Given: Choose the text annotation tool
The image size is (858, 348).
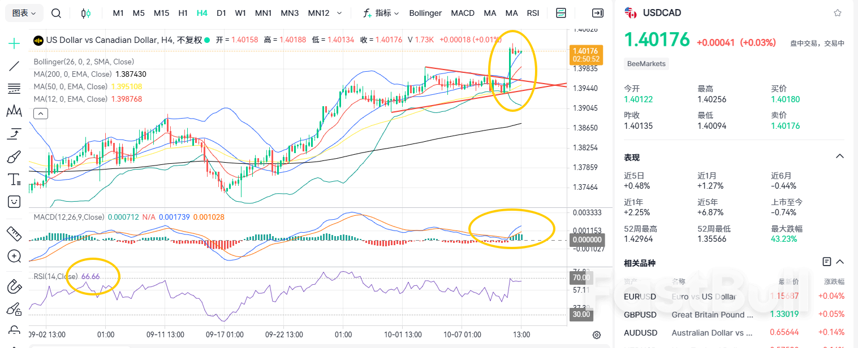Looking at the screenshot, I should [x=14, y=180].
